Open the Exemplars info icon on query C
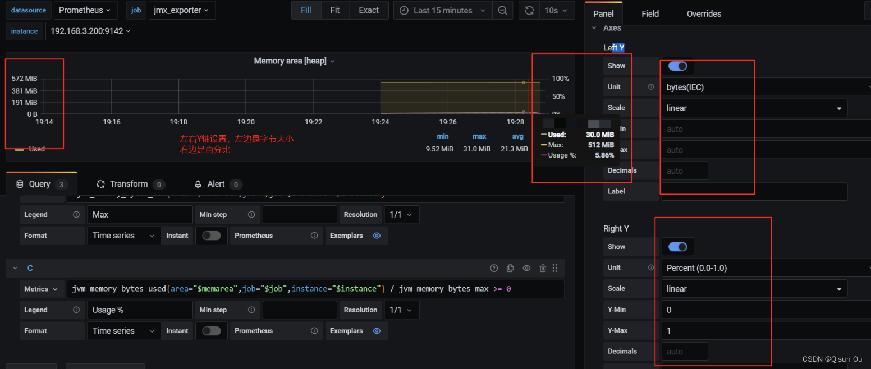871x369 pixels. (x=376, y=331)
